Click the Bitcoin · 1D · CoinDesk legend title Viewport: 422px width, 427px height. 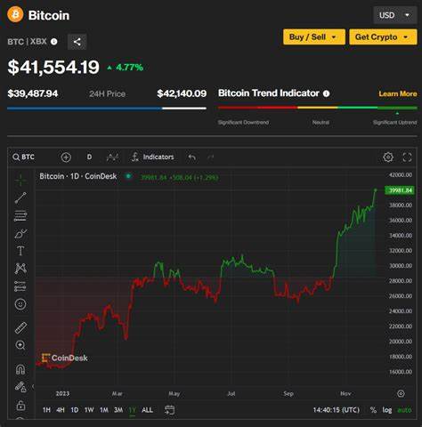(78, 176)
